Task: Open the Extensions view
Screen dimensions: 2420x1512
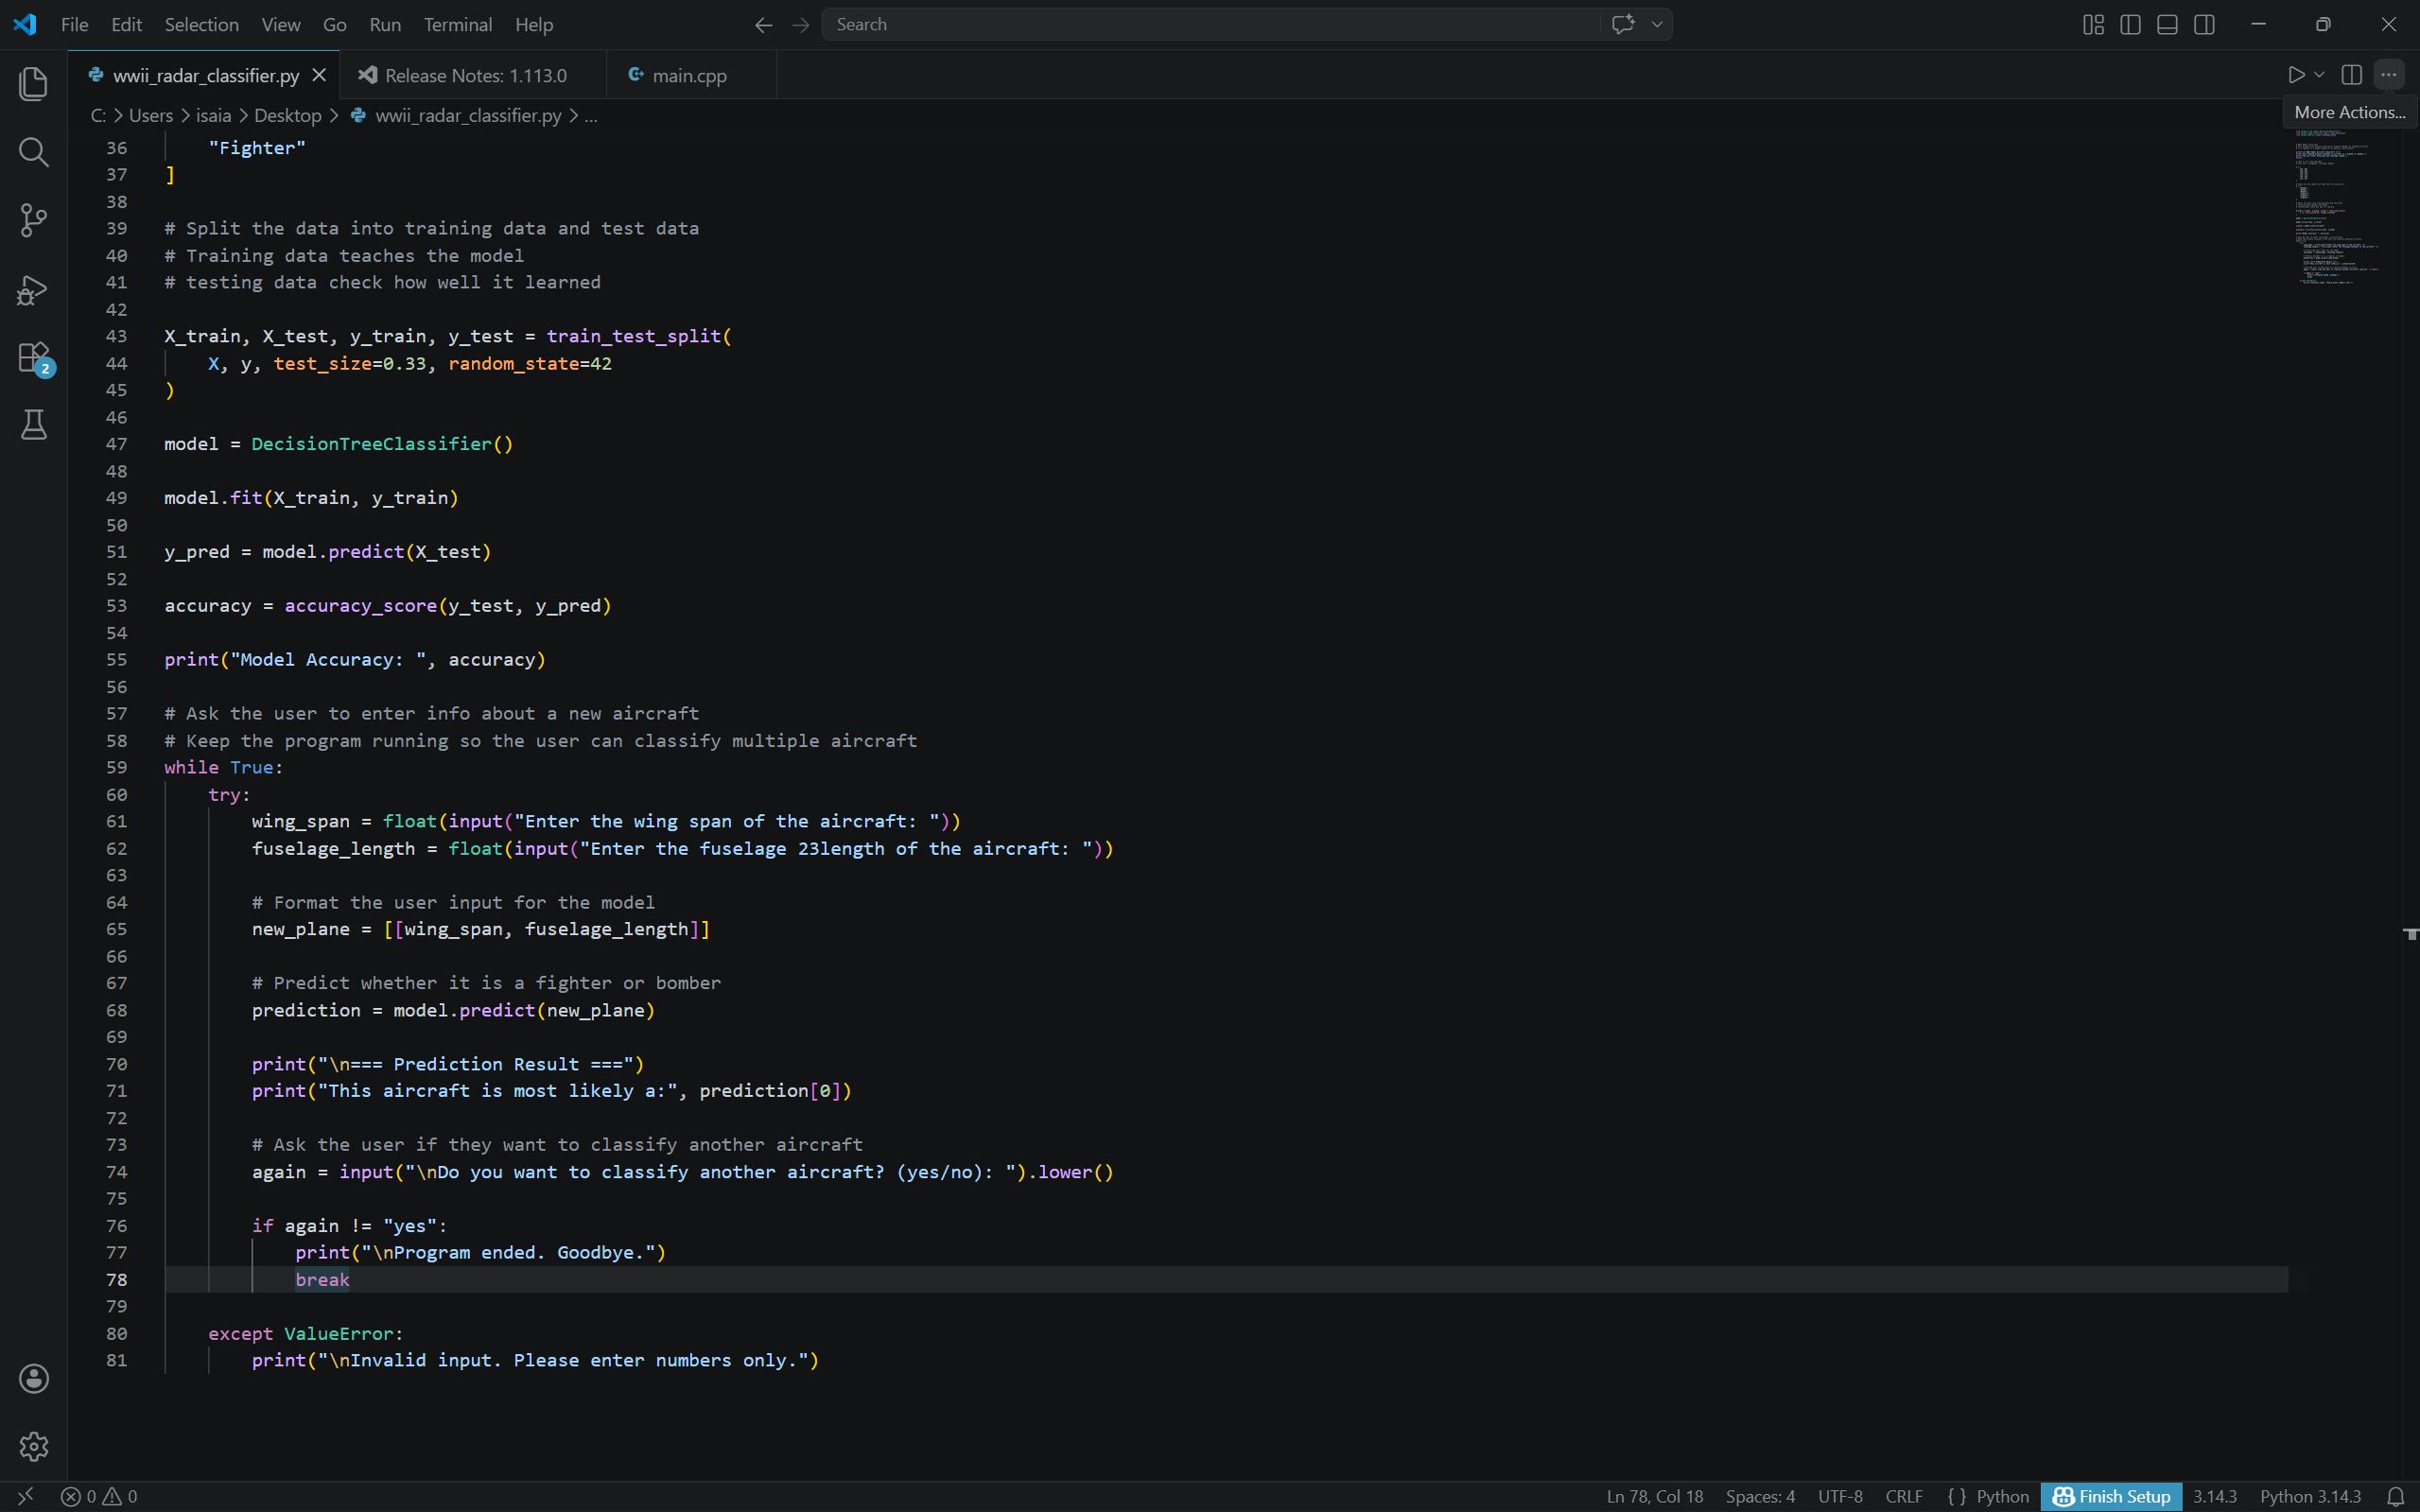Action: (33, 357)
